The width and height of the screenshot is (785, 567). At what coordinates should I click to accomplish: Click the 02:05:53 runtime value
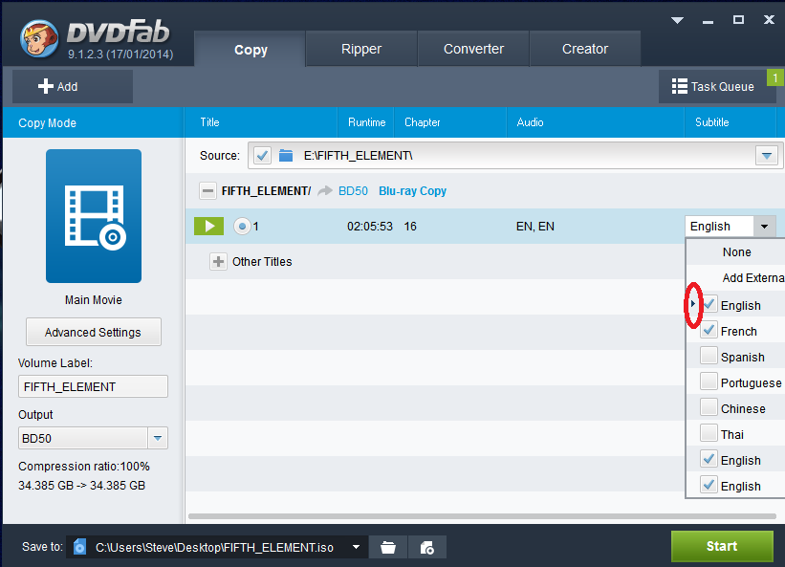(x=370, y=227)
